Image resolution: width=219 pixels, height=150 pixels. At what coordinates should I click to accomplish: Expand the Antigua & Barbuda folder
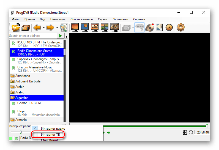[37, 81]
